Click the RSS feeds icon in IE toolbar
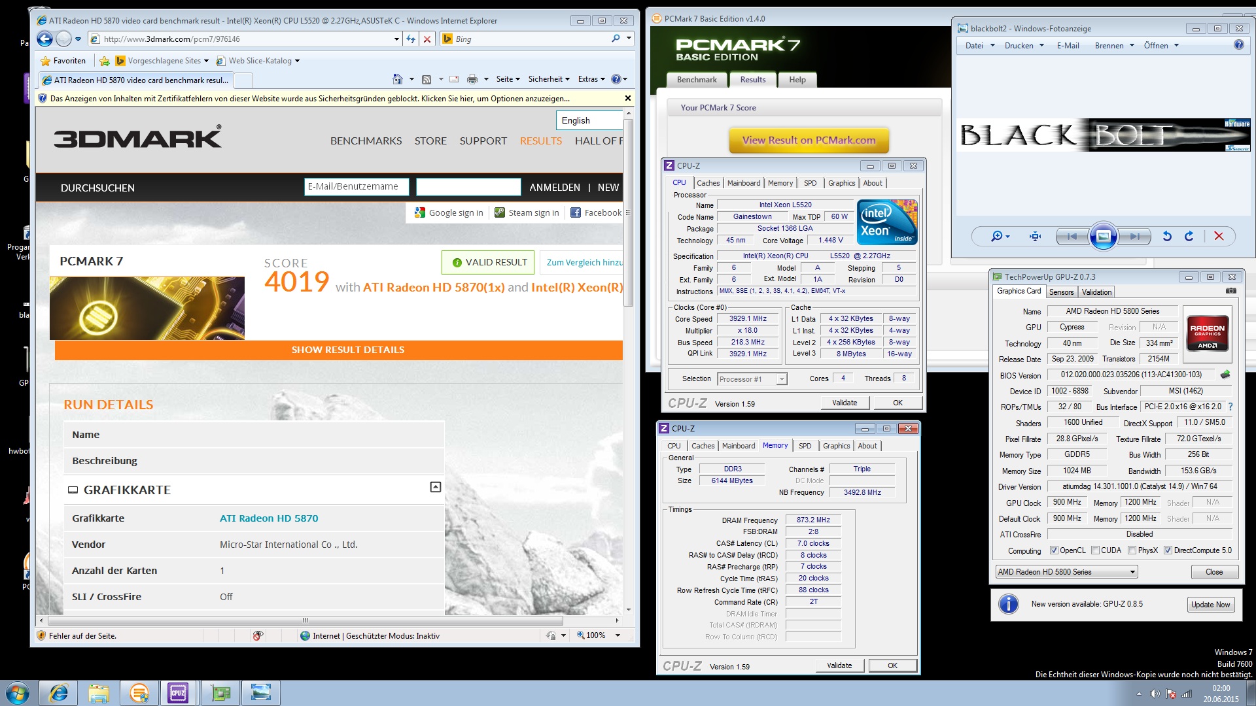The height and width of the screenshot is (706, 1256). (427, 79)
